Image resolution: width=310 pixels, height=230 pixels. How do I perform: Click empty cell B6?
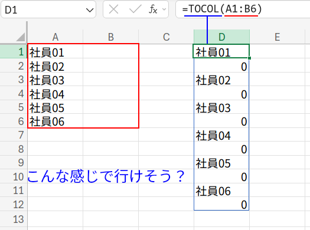click(111, 121)
